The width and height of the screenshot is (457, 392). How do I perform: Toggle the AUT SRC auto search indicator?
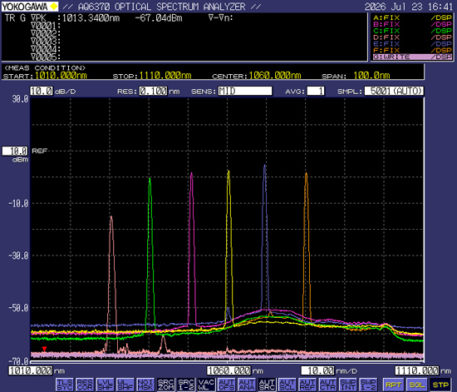point(267,385)
